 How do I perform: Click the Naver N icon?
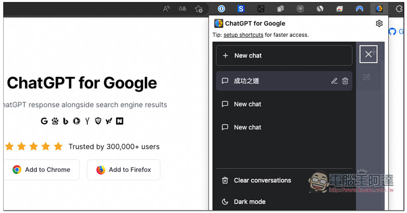pyautogui.click(x=120, y=121)
